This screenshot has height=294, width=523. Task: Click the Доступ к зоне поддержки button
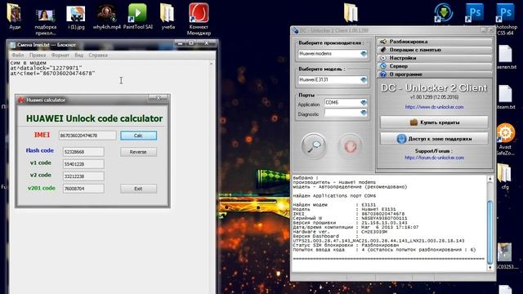(x=434, y=138)
